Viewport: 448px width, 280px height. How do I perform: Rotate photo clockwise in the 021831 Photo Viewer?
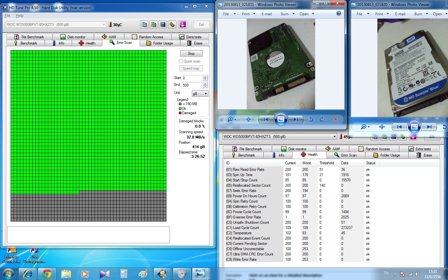tap(322, 119)
